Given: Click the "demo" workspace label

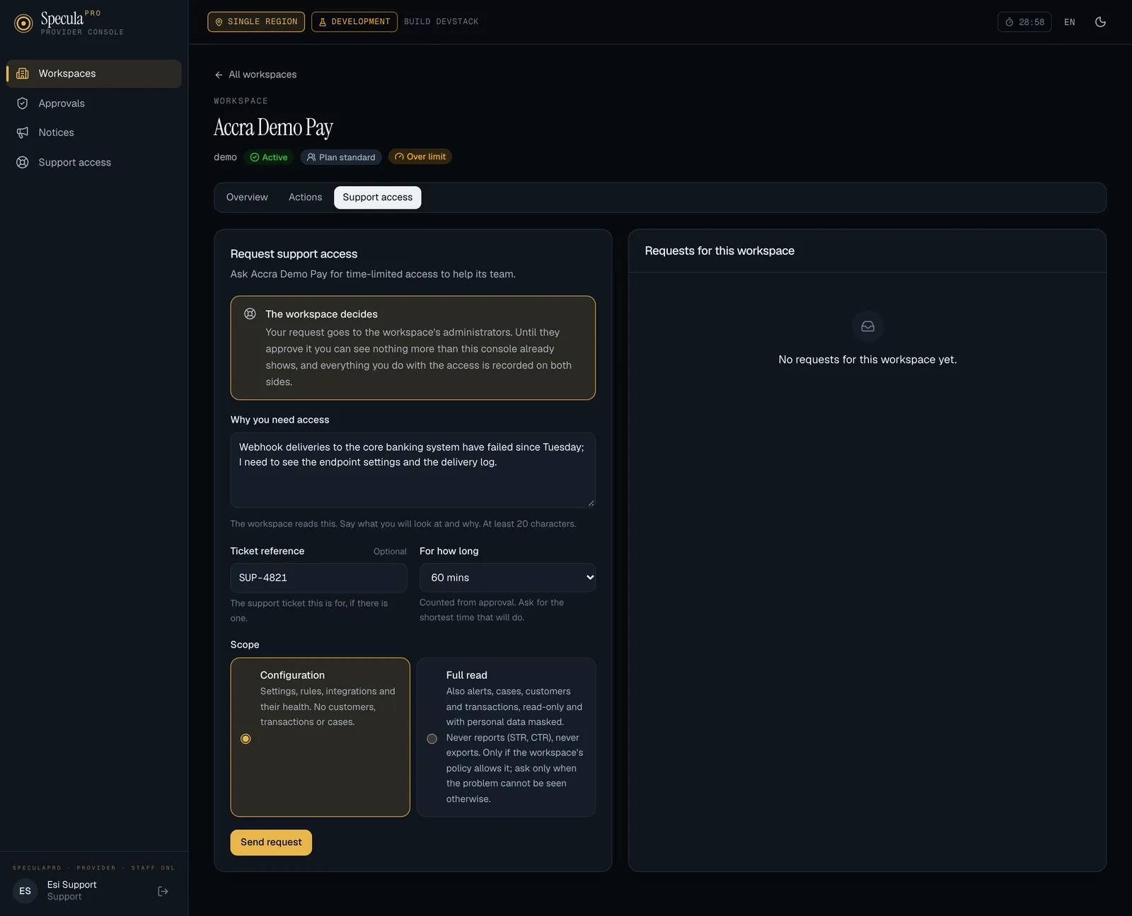Looking at the screenshot, I should 225,157.
